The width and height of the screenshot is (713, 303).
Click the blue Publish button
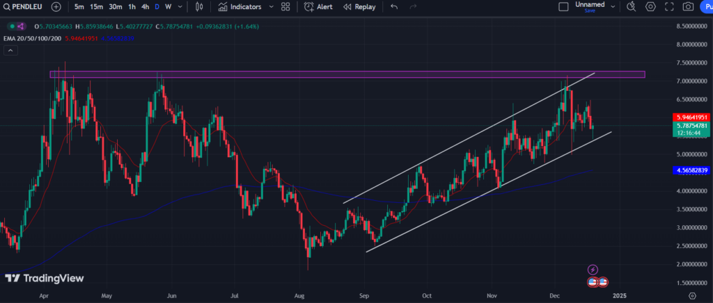tap(706, 7)
